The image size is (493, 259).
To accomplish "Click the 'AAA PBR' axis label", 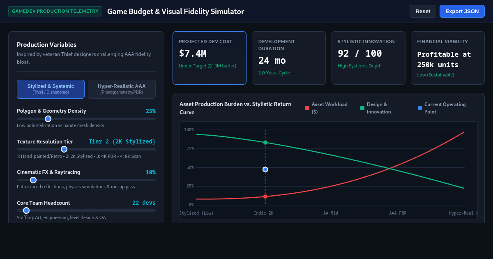I will [398, 213].
